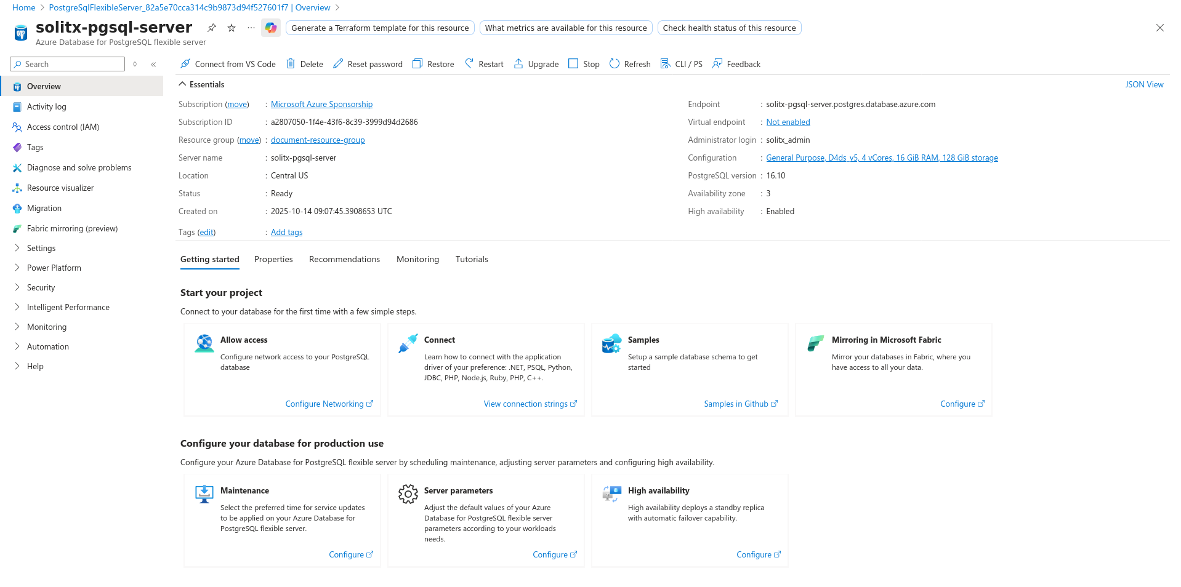This screenshot has height=587, width=1181.
Task: Switch to the Properties tab
Action: (273, 259)
